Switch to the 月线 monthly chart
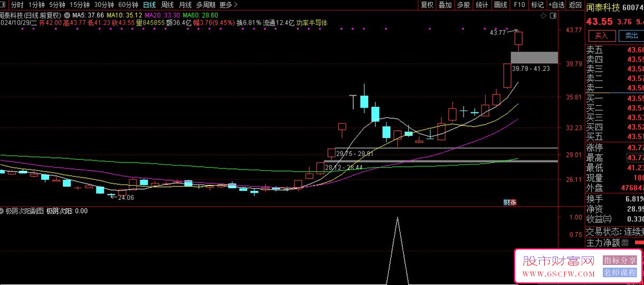 [x=185, y=5]
